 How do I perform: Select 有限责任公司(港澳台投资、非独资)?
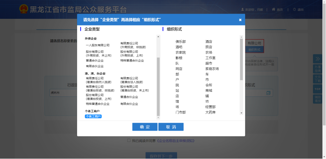click(x=100, y=88)
